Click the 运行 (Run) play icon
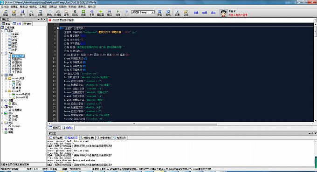The height and width of the screenshot is (172, 317). (118, 13)
